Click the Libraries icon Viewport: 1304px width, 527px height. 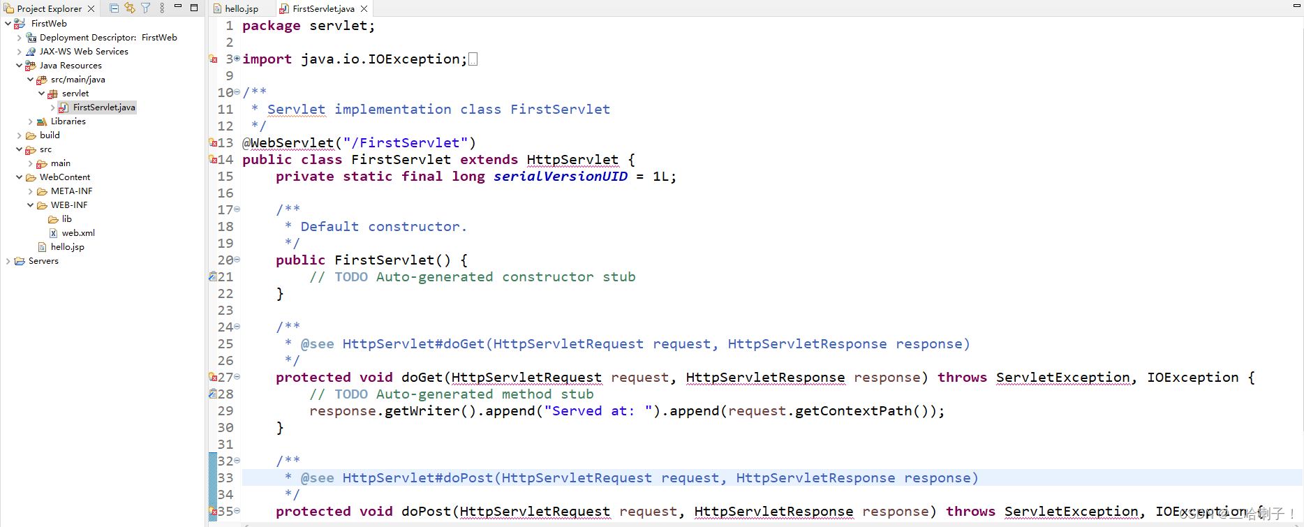(x=42, y=121)
